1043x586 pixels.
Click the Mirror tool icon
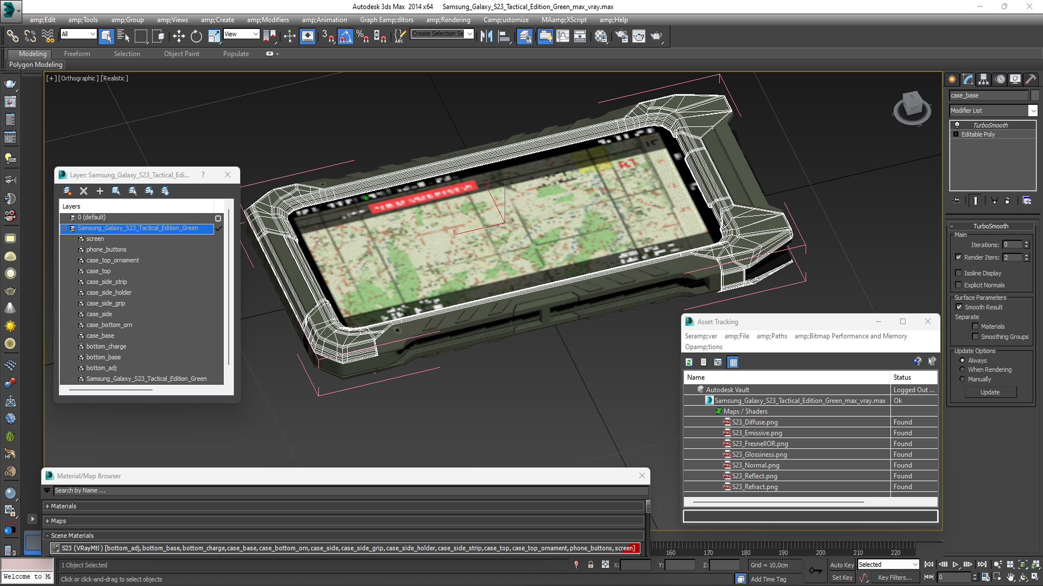click(486, 36)
